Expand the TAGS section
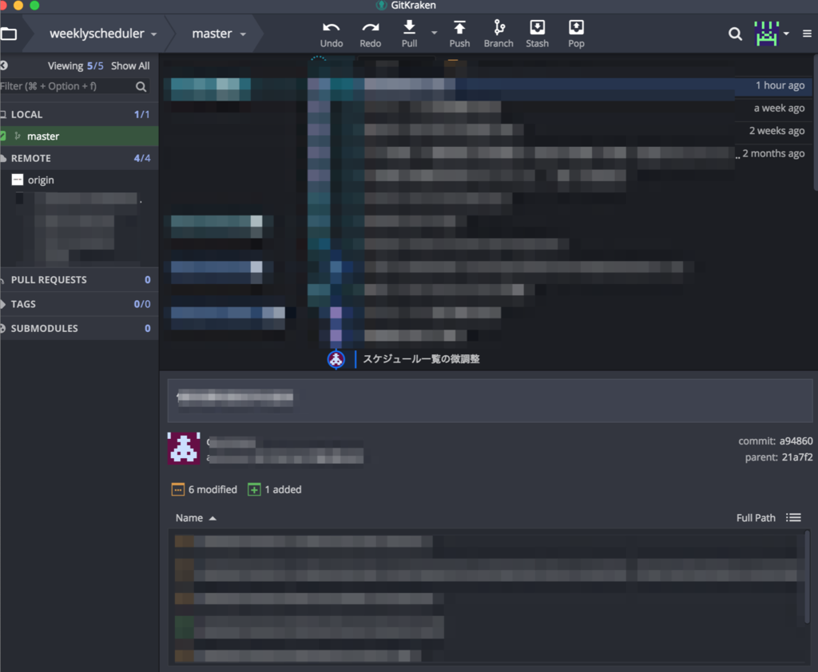The height and width of the screenshot is (672, 818). pos(79,304)
